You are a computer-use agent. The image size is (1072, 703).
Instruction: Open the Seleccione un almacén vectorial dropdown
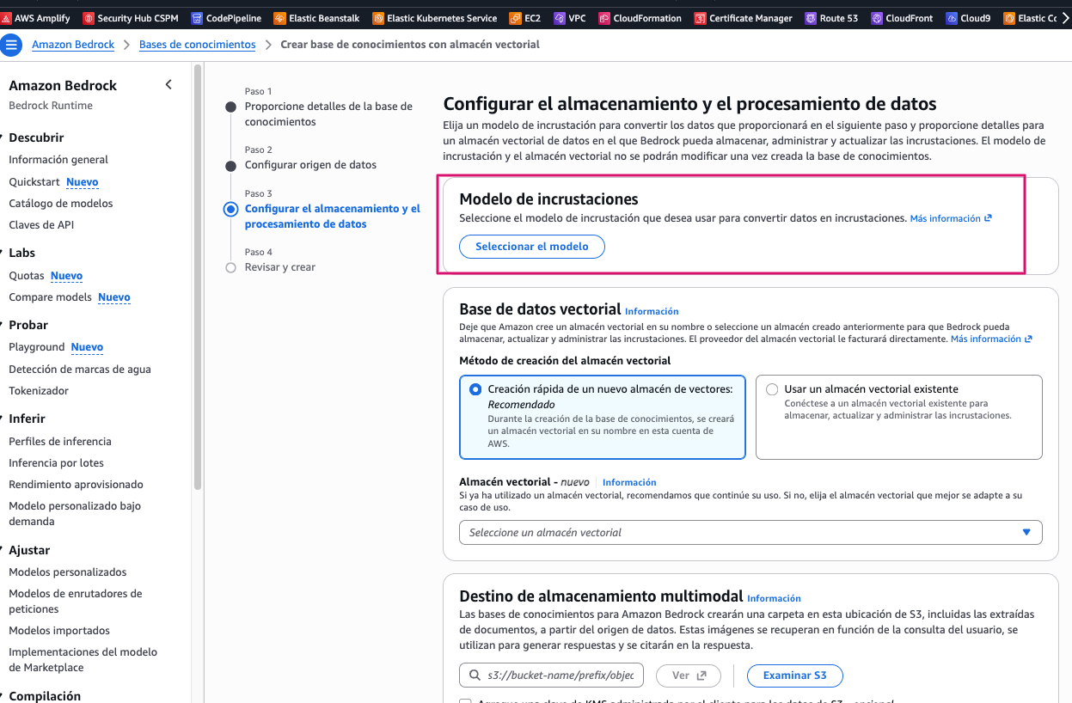pos(750,533)
